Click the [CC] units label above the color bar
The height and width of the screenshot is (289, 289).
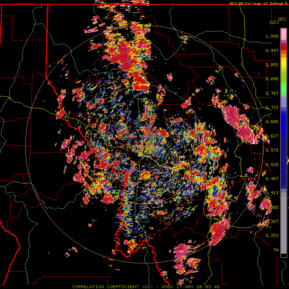pos(274,22)
